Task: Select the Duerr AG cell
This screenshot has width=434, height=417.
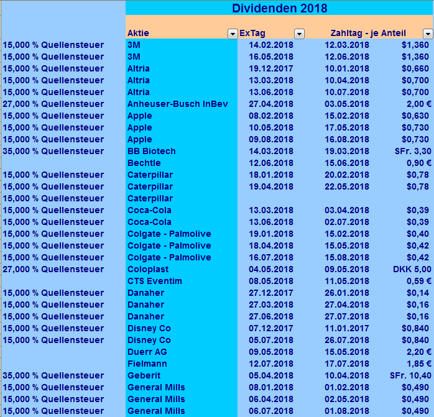Action: (x=182, y=352)
